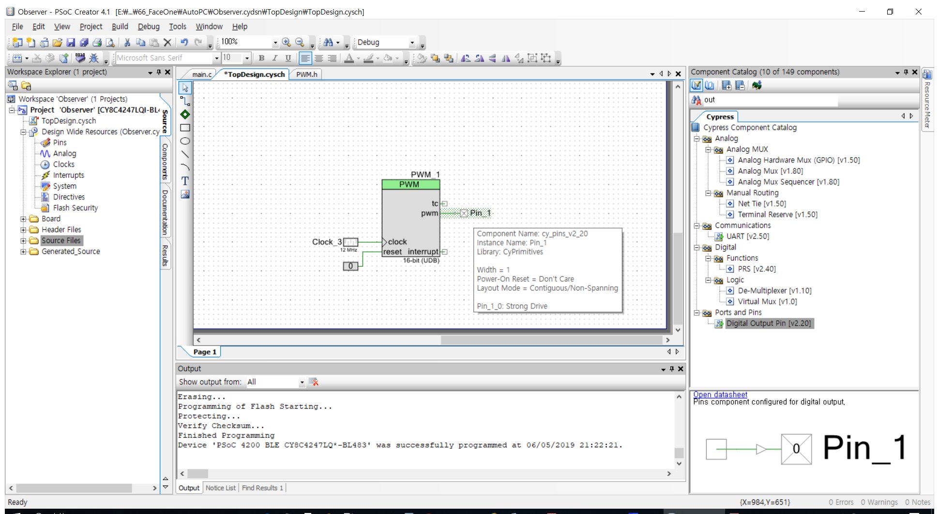Viewport: 939px width, 514px height.
Task: Select the PWM_1 component block
Action: [x=410, y=218]
